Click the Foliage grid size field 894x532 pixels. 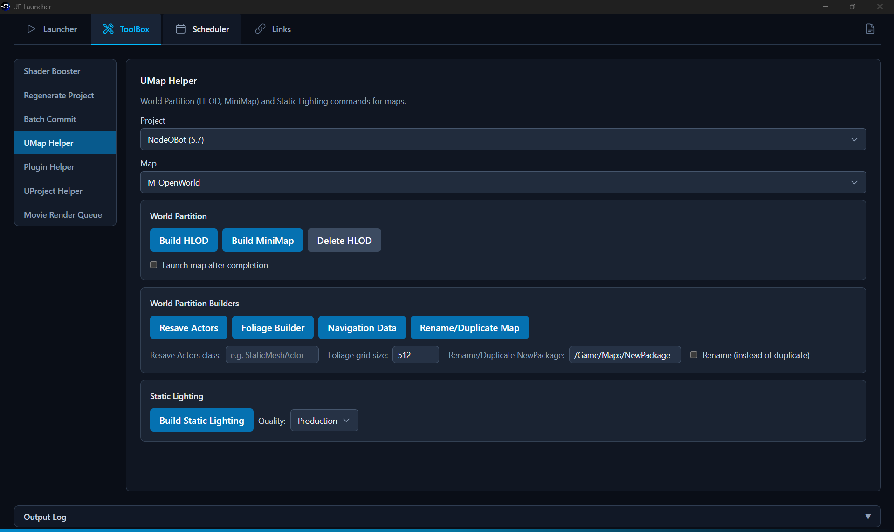pyautogui.click(x=415, y=355)
